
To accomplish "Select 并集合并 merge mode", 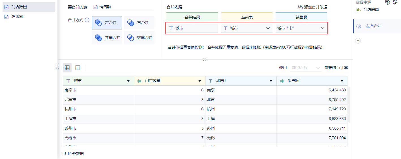I will click(x=107, y=38).
